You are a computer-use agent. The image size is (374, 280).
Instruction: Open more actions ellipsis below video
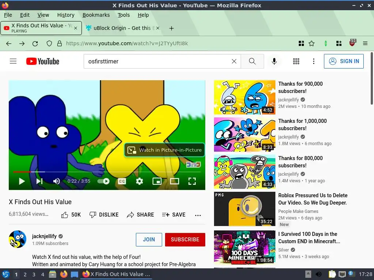pyautogui.click(x=198, y=215)
